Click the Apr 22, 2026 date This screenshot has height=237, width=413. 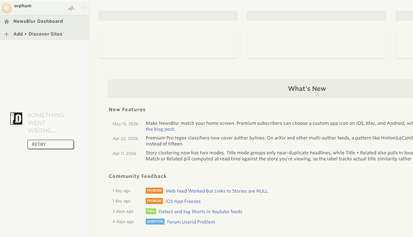[125, 138]
